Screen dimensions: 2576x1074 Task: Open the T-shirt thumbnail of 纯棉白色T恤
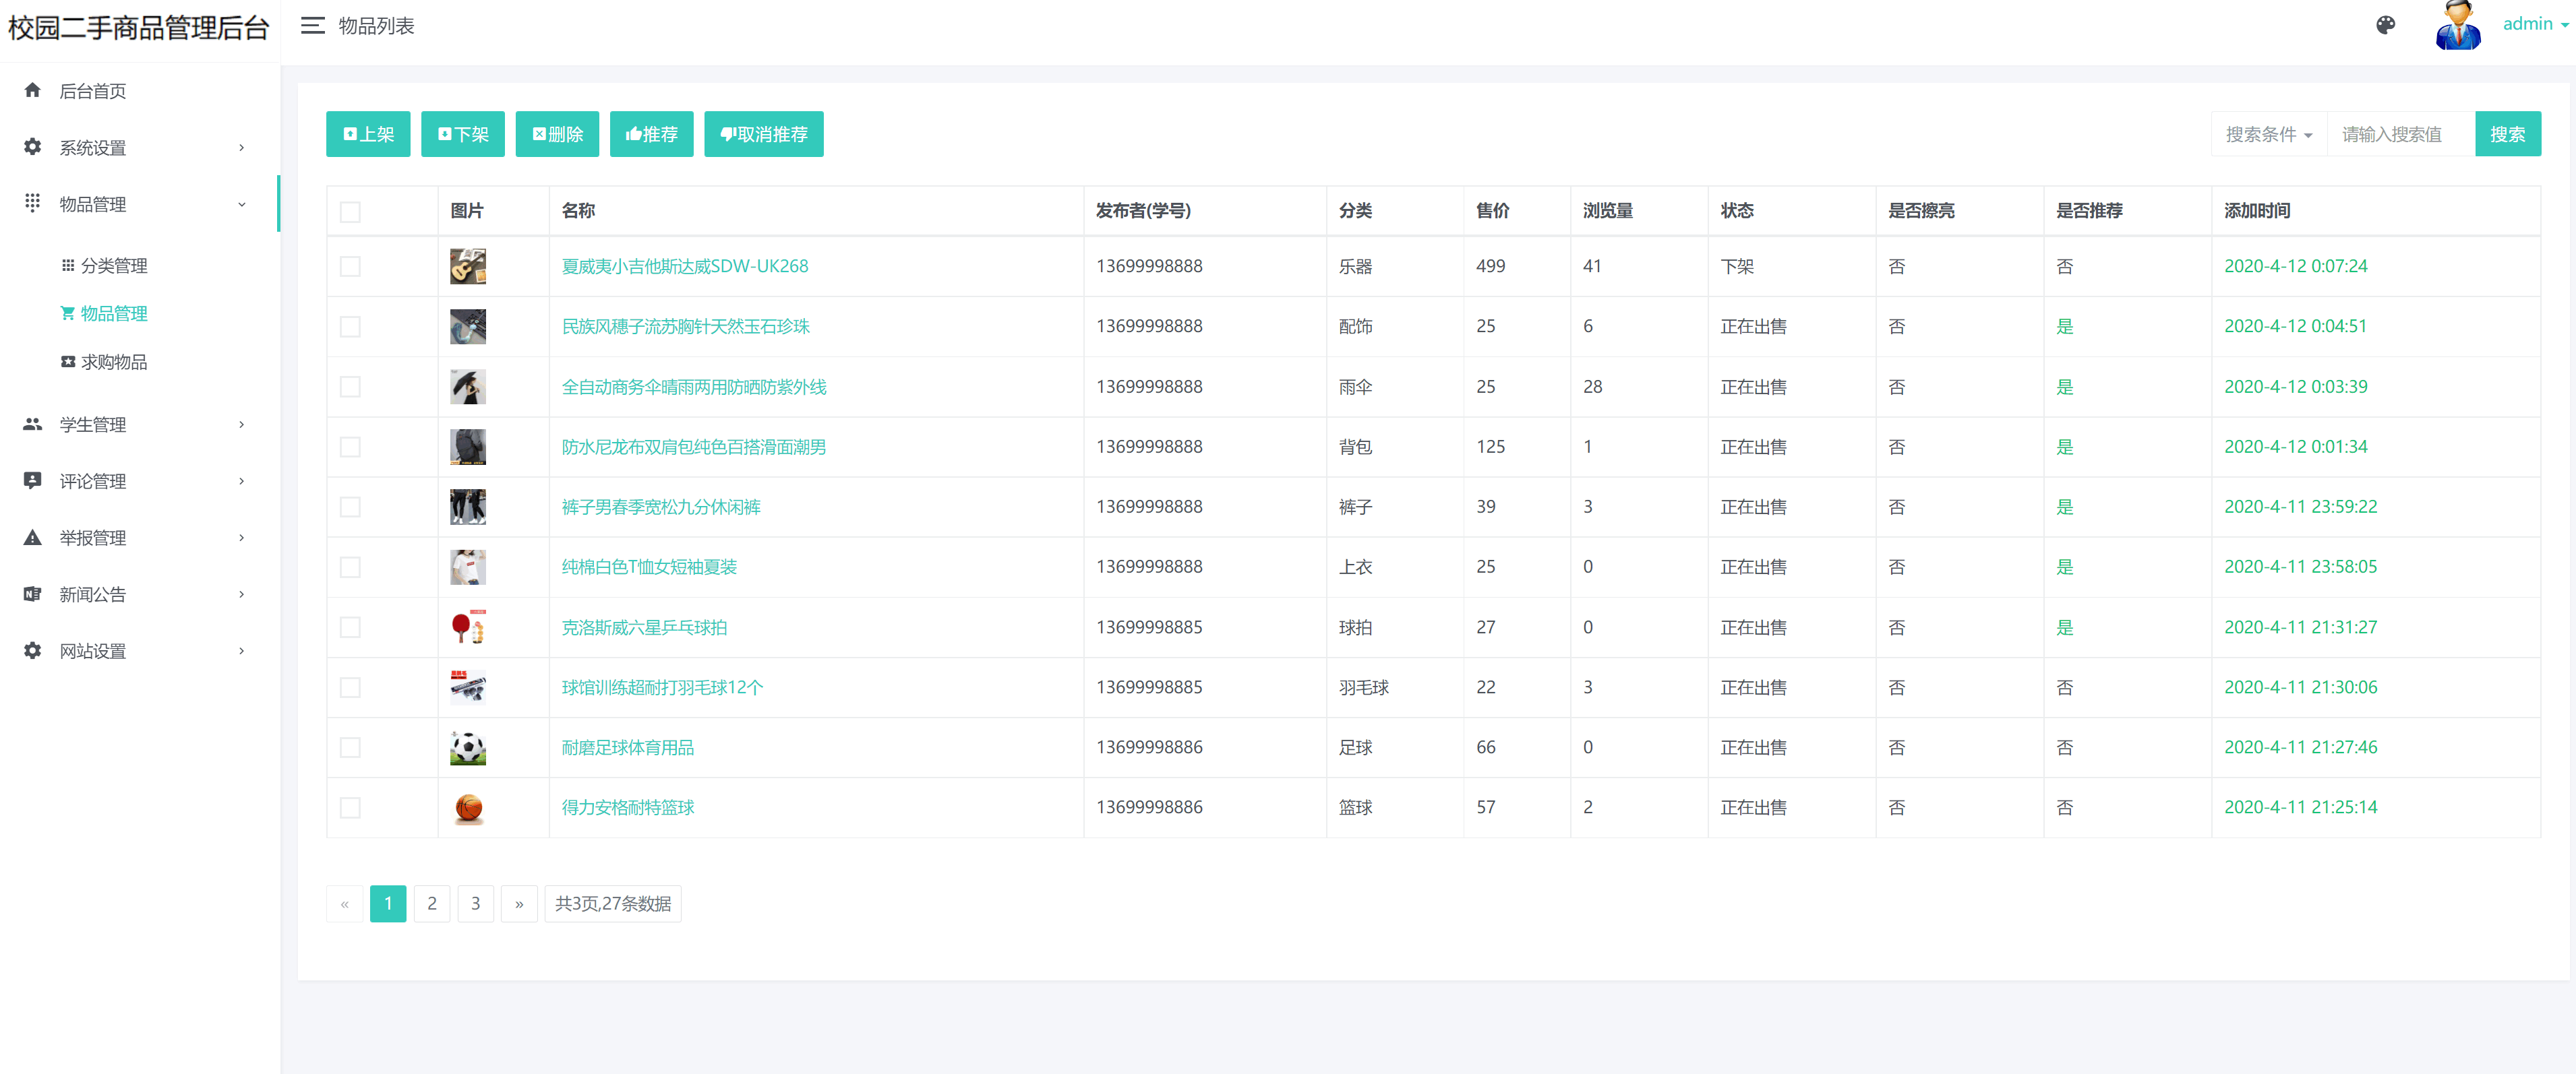468,567
